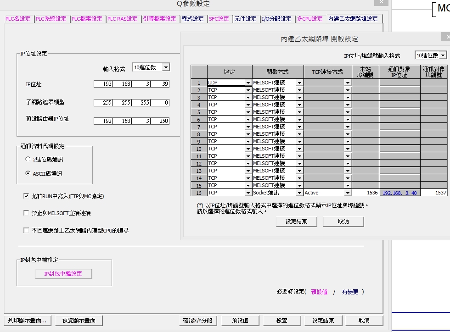Open IP位址/埠編號輸入格式 dropdown in popup
The image size is (450, 332).
pos(443,55)
